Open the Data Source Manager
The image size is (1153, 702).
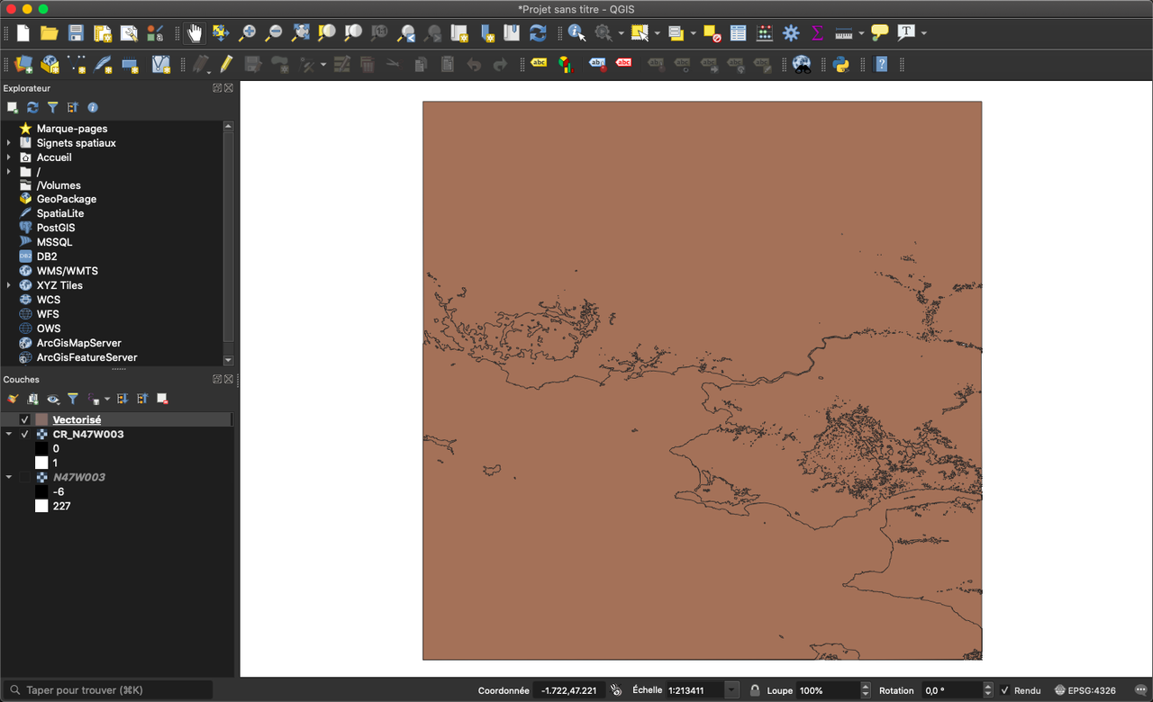pos(24,64)
